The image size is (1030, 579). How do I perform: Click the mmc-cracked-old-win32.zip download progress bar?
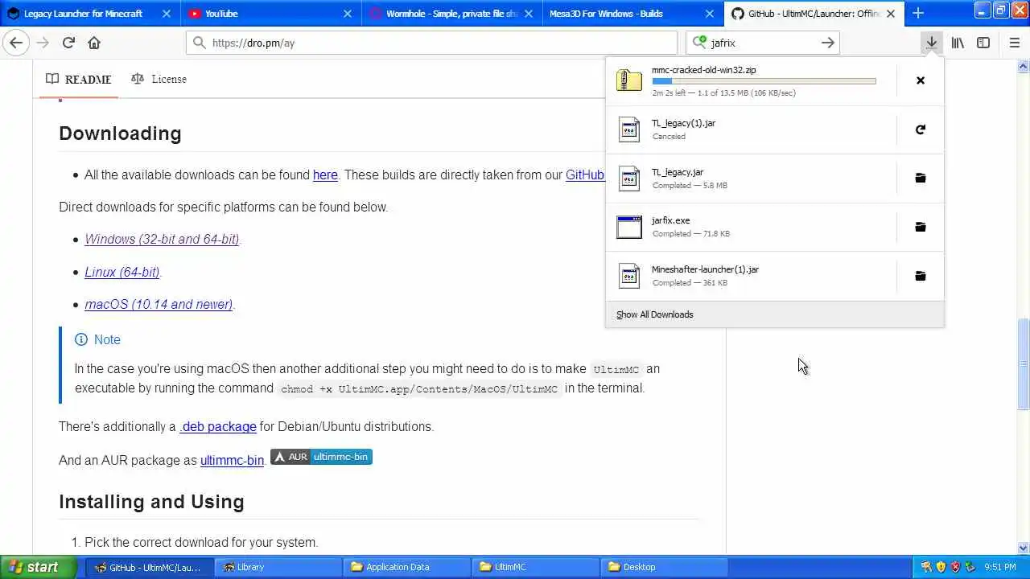[764, 81]
